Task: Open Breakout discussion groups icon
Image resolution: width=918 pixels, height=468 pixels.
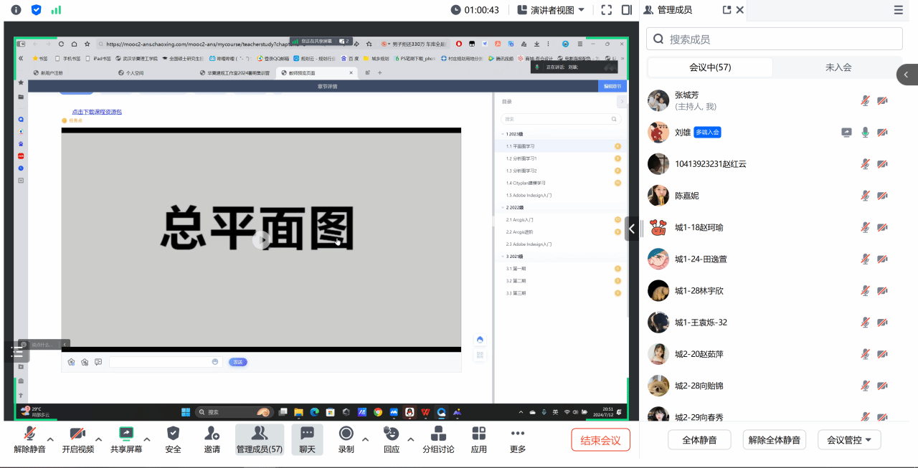Action: [437, 434]
